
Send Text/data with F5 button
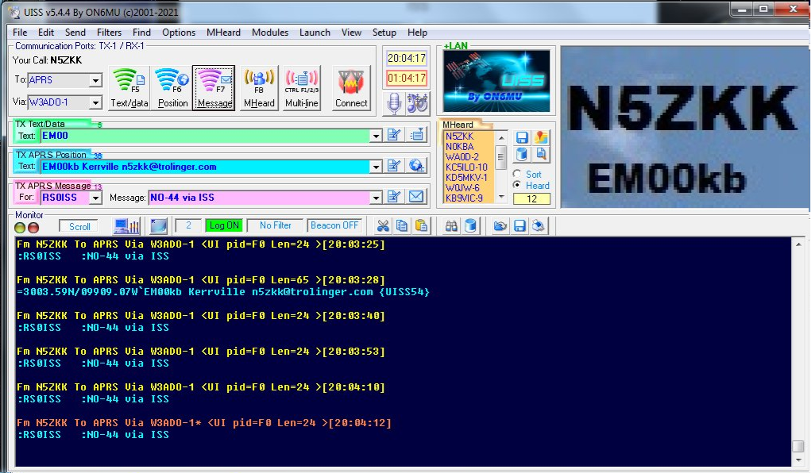[129, 88]
